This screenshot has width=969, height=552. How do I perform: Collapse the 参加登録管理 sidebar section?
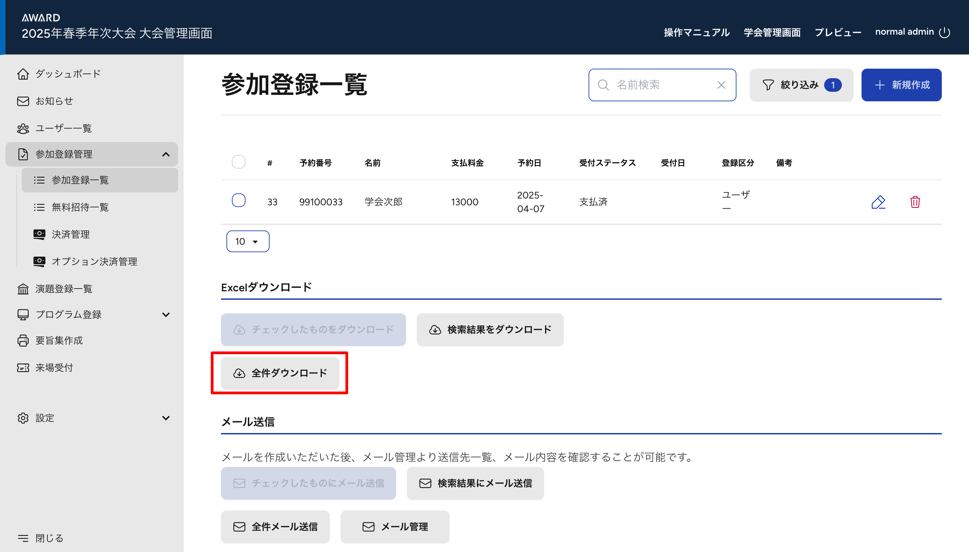click(166, 154)
